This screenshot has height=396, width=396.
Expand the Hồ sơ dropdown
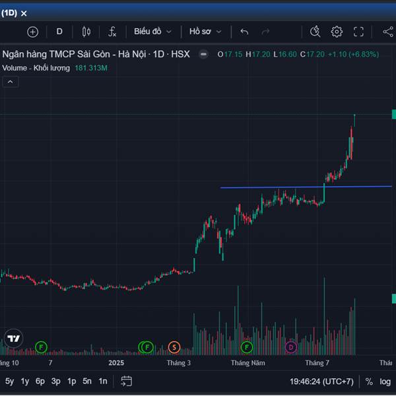click(x=205, y=32)
